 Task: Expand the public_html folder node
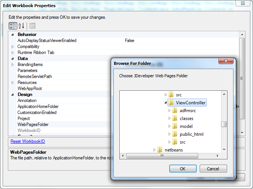click(169, 134)
